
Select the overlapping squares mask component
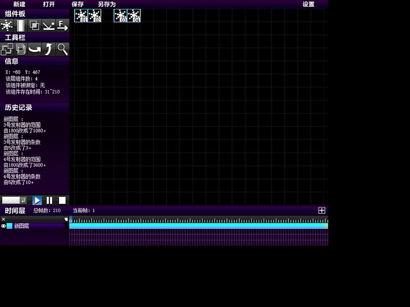(x=35, y=26)
